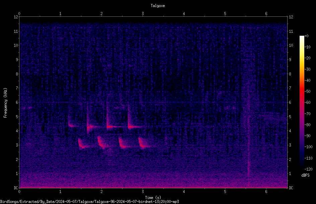Click the -120 label at colorbar bottom
This screenshot has height=204, width=316.
[x=308, y=169]
